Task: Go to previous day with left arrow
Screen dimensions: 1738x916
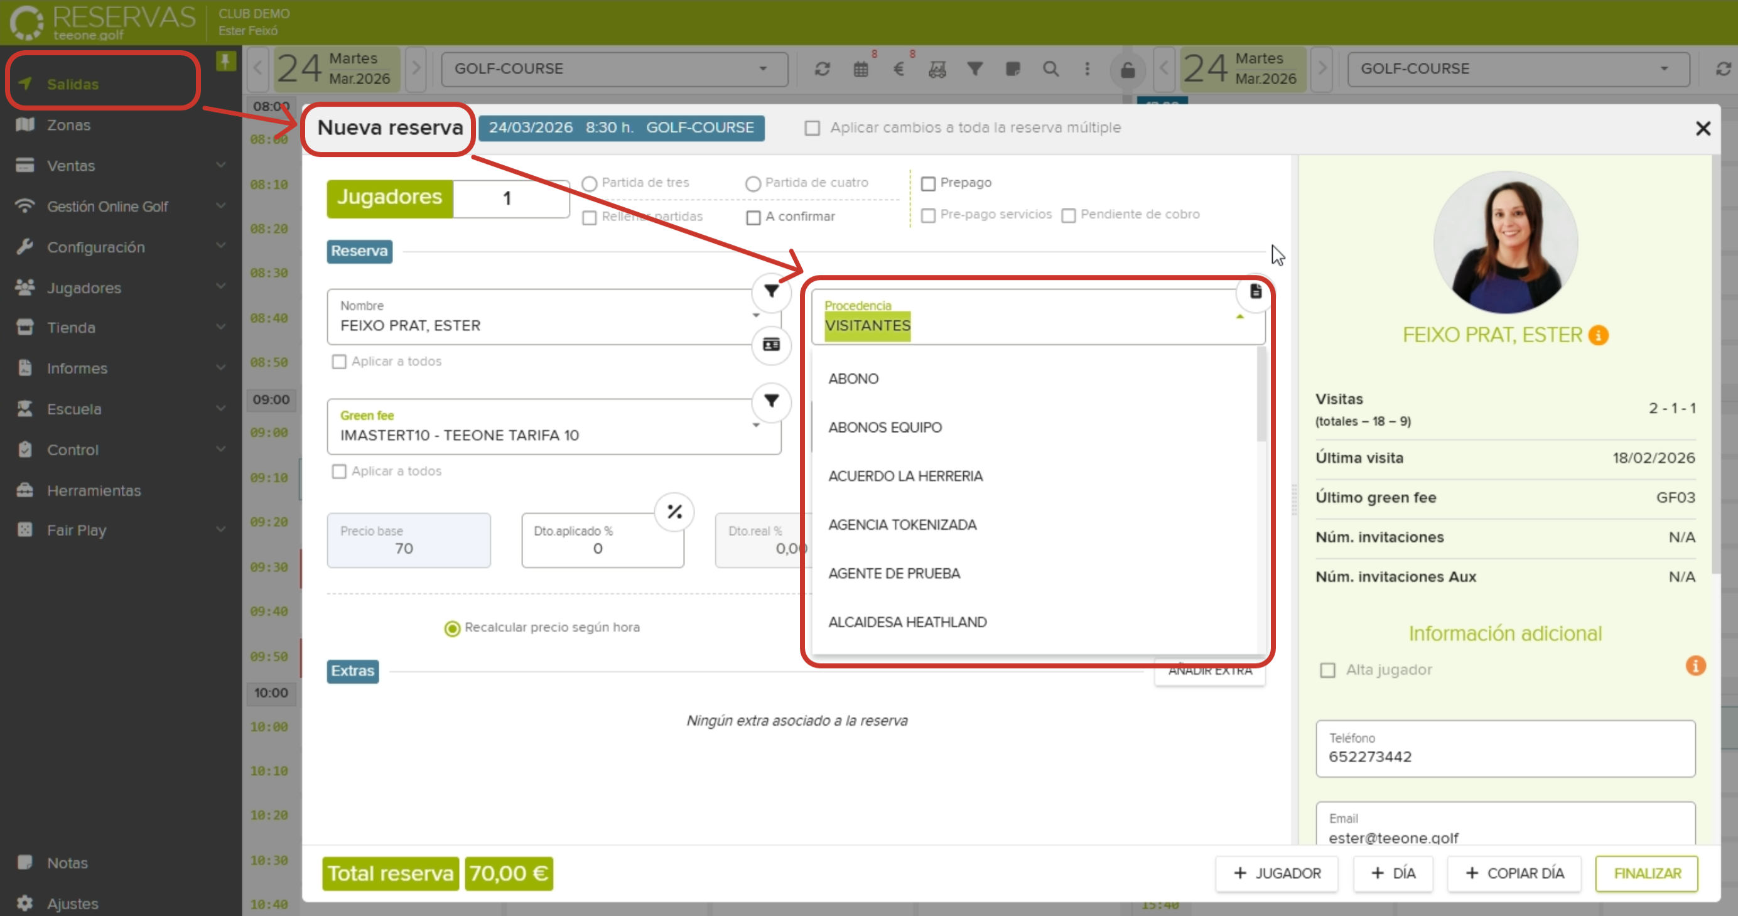Action: [x=257, y=68]
